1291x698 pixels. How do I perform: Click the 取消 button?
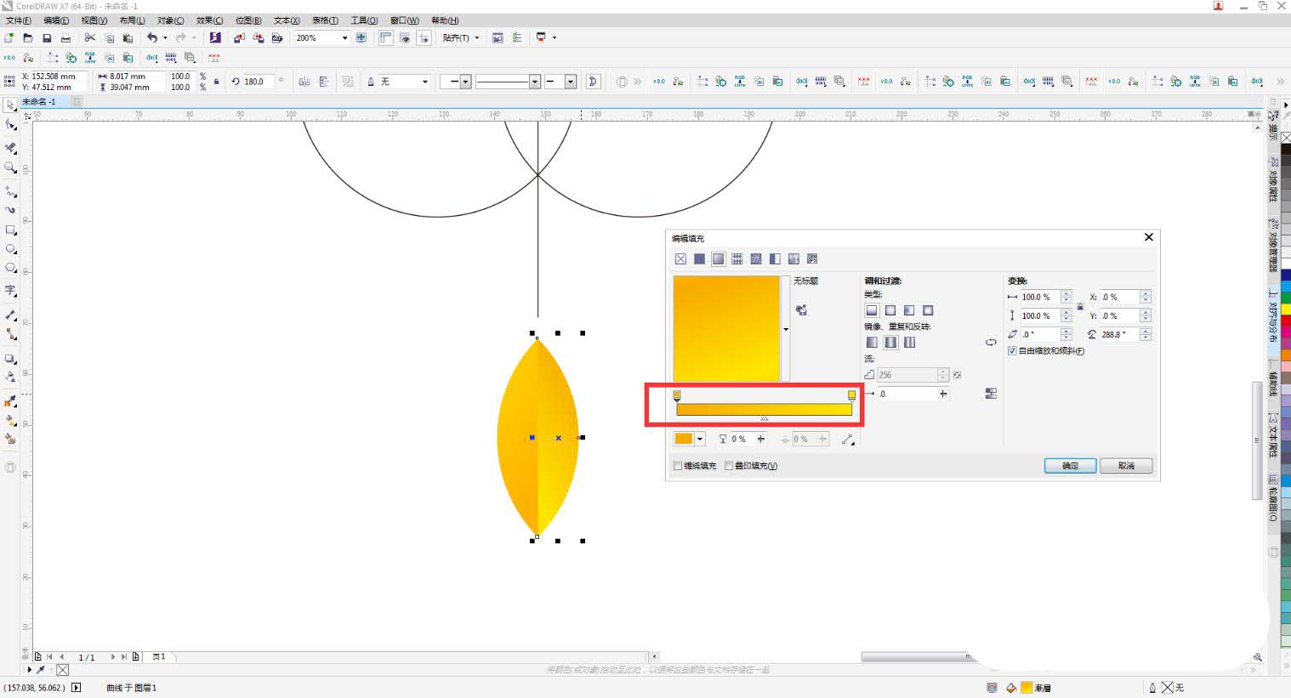click(1126, 466)
